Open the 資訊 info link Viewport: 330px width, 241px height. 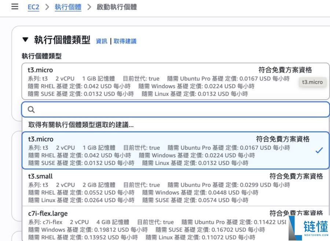tap(102, 41)
